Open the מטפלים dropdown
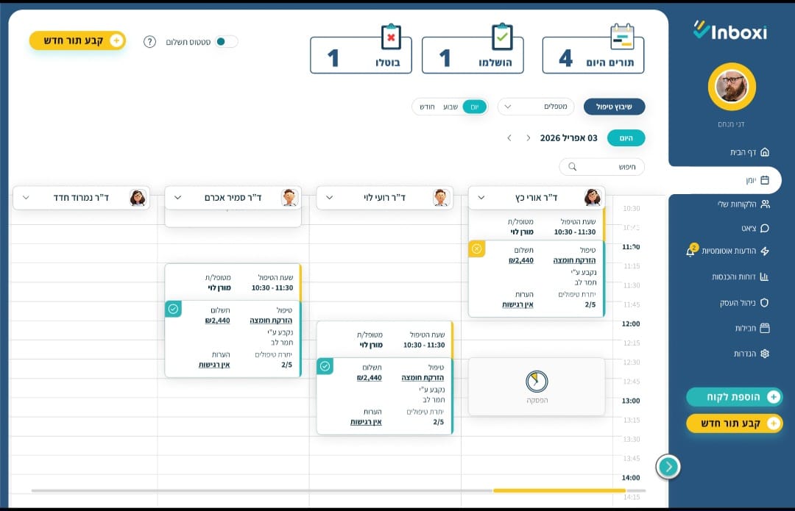795x511 pixels. tap(535, 107)
